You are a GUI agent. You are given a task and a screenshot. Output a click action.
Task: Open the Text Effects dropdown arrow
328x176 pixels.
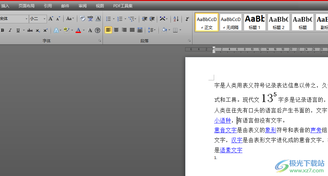pyautogui.click(x=61, y=30)
